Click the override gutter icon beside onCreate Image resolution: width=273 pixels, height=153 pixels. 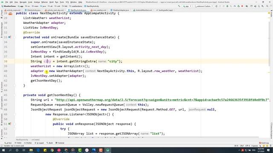9,37
